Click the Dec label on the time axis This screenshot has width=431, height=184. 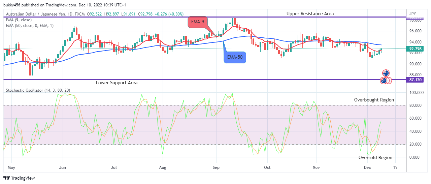point(367,167)
